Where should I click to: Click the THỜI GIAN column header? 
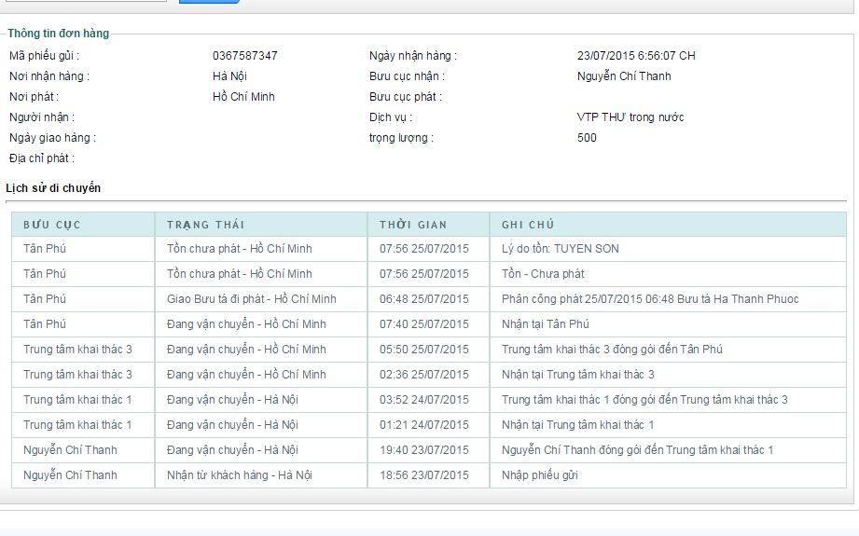point(413,225)
